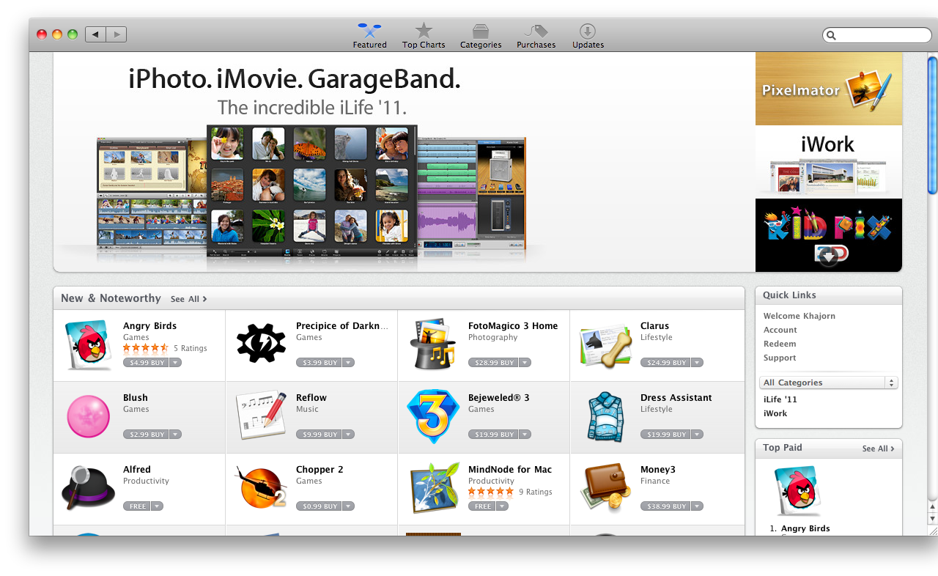Open the Redeem quick link
This screenshot has height=576, width=938.
(780, 344)
